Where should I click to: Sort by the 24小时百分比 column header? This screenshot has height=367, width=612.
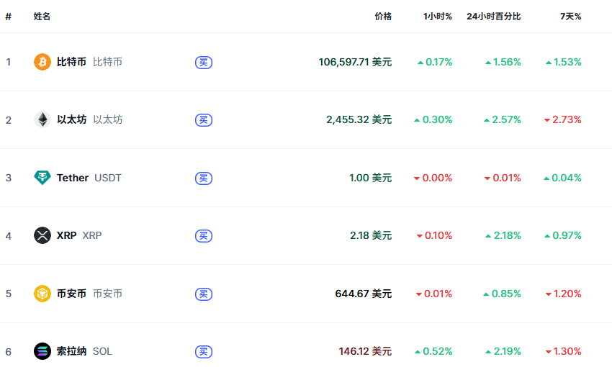click(493, 17)
